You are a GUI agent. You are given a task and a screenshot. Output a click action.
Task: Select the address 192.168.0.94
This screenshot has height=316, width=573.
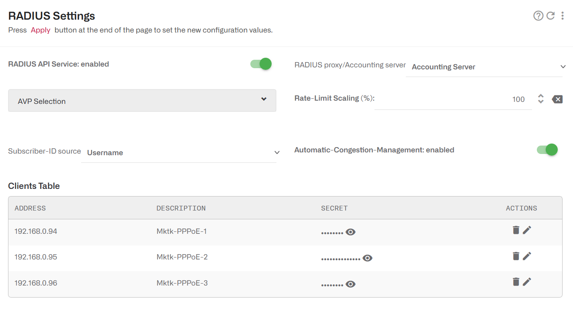click(x=36, y=231)
